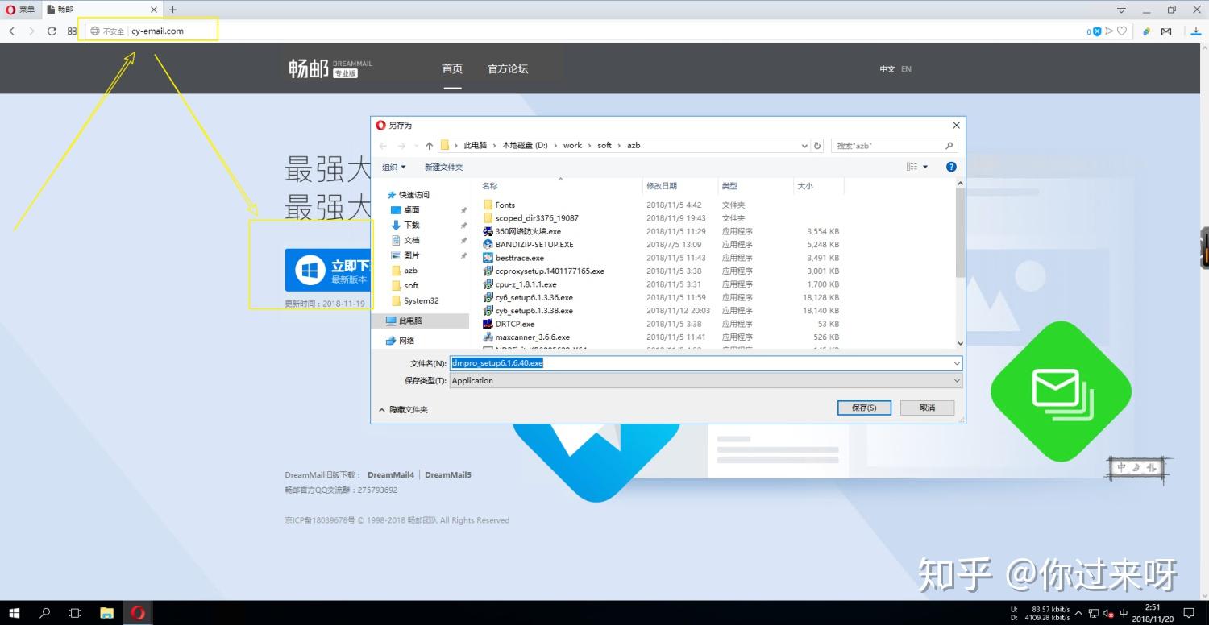Click the blue Help question mark in dialog
This screenshot has height=625, width=1209.
pos(951,166)
